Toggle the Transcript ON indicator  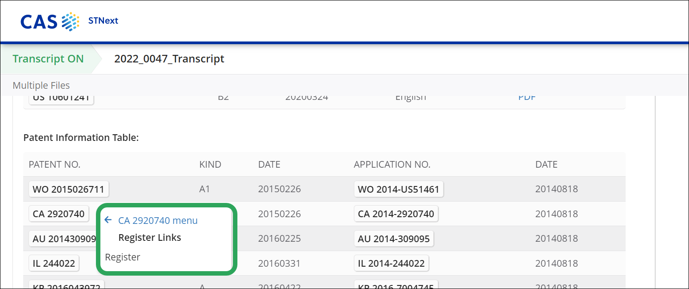(48, 59)
